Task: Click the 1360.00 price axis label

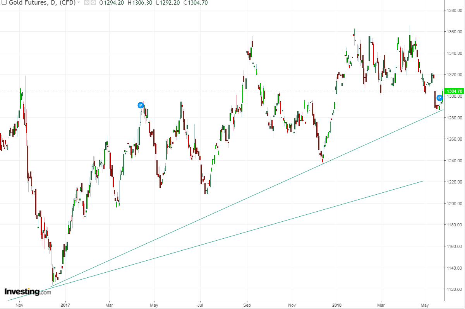Action: point(455,32)
